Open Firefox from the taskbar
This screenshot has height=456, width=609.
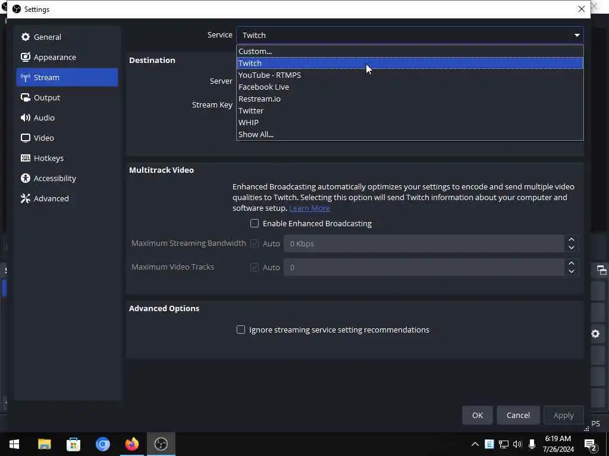[x=131, y=444]
